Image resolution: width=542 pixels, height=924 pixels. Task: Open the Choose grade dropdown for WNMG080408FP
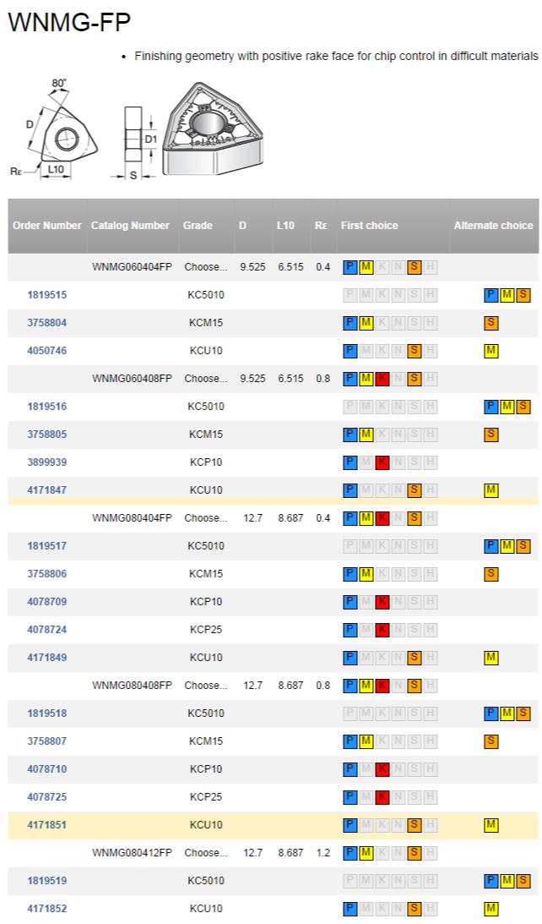(206, 686)
